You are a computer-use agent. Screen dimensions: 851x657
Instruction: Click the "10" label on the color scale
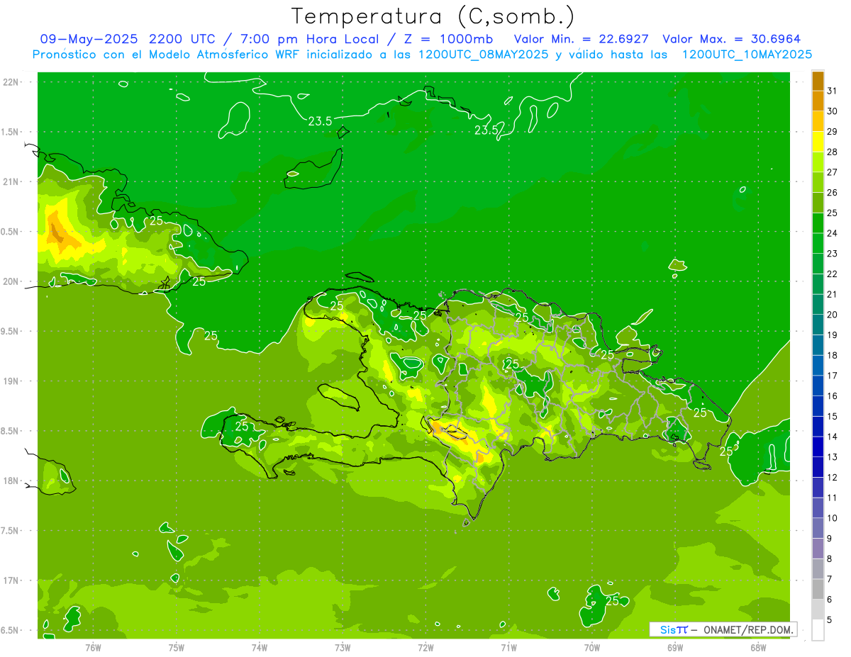tap(832, 518)
